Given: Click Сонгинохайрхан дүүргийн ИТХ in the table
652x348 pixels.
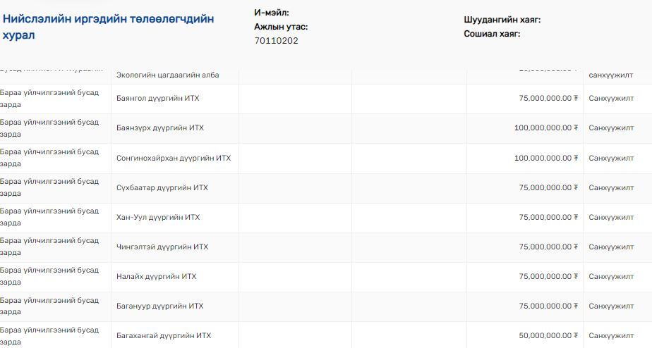Looking at the screenshot, I should (x=173, y=158).
